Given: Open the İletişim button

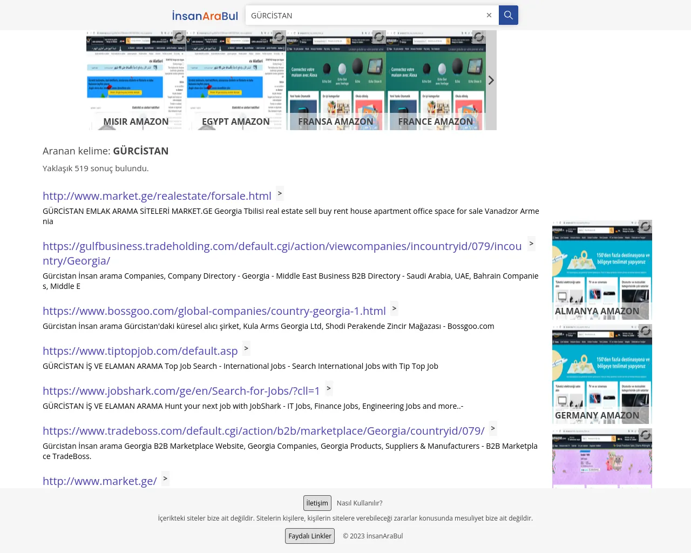Looking at the screenshot, I should pyautogui.click(x=317, y=503).
